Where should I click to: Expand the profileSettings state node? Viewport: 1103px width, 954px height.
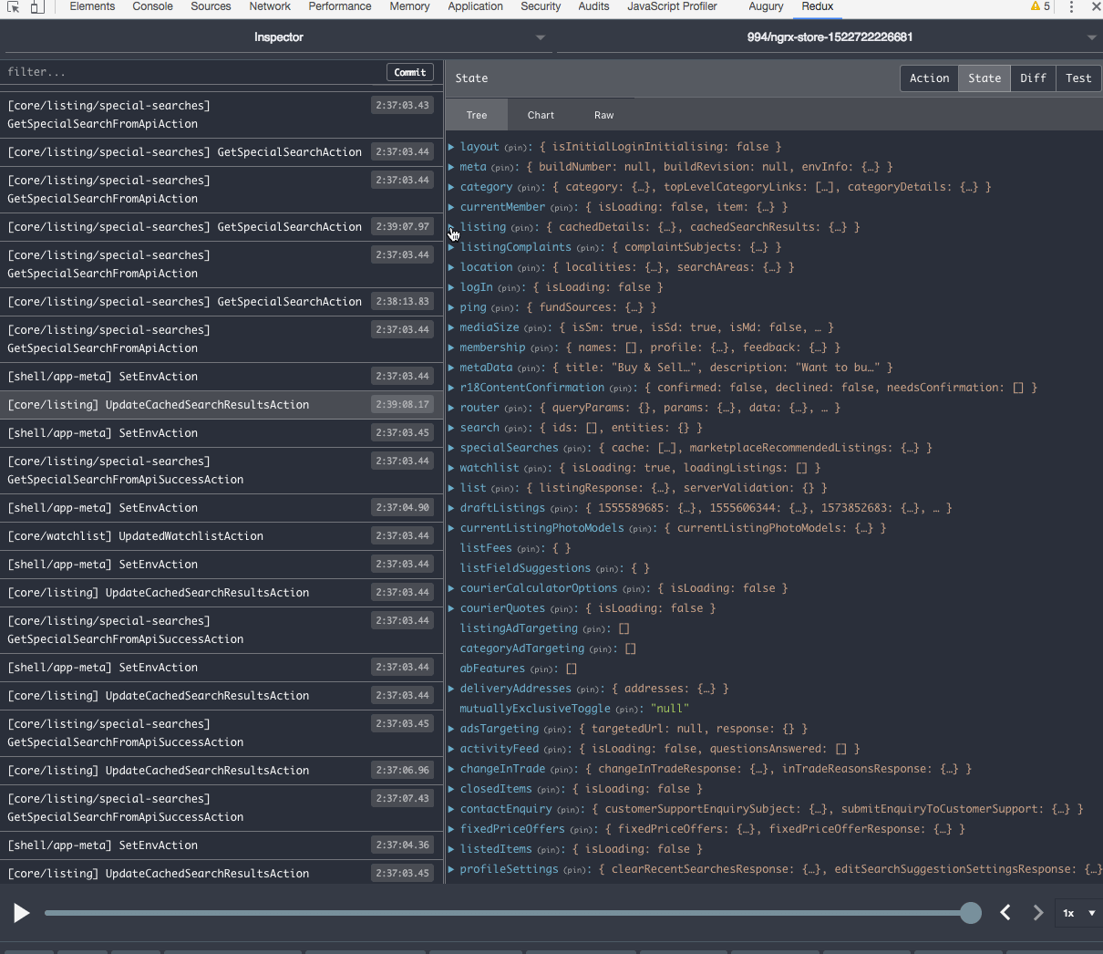[451, 869]
